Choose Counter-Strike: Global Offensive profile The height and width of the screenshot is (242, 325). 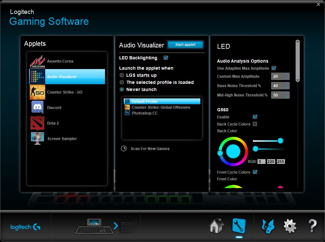(x=162, y=107)
